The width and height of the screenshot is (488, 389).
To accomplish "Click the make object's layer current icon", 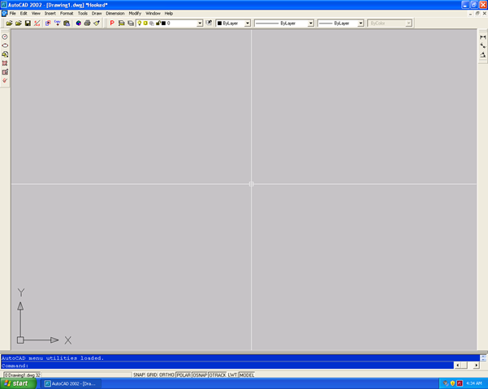I will (x=209, y=23).
